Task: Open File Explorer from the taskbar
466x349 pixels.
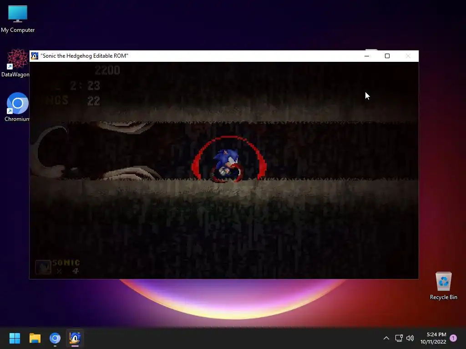Action: [x=35, y=338]
